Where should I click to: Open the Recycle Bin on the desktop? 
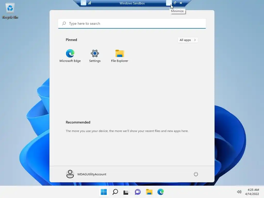coord(10,11)
